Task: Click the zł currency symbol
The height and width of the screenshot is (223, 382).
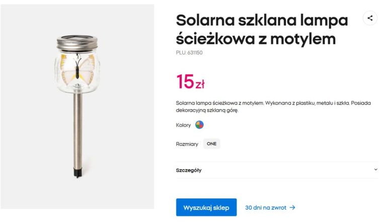Action: pyautogui.click(x=200, y=84)
